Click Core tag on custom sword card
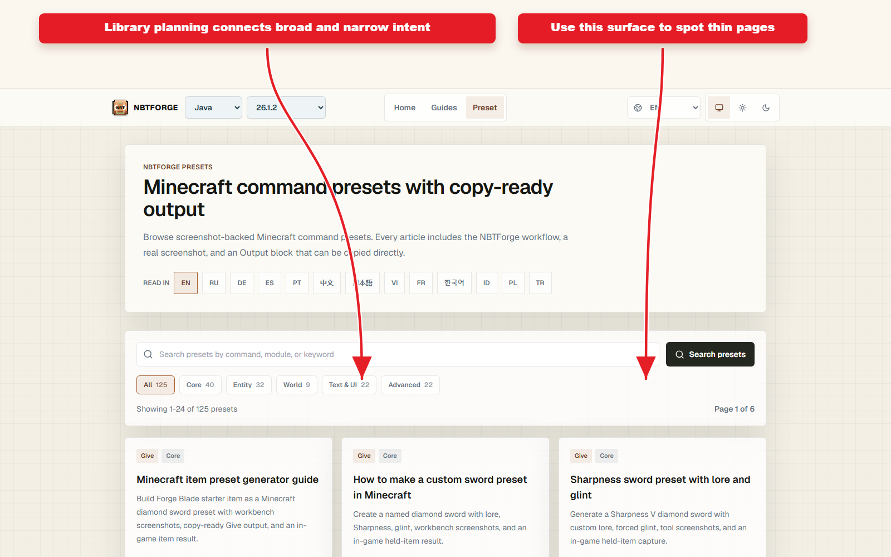 (x=390, y=456)
